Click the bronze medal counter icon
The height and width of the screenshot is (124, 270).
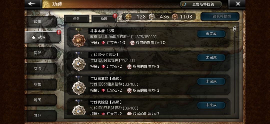click(x=175, y=17)
